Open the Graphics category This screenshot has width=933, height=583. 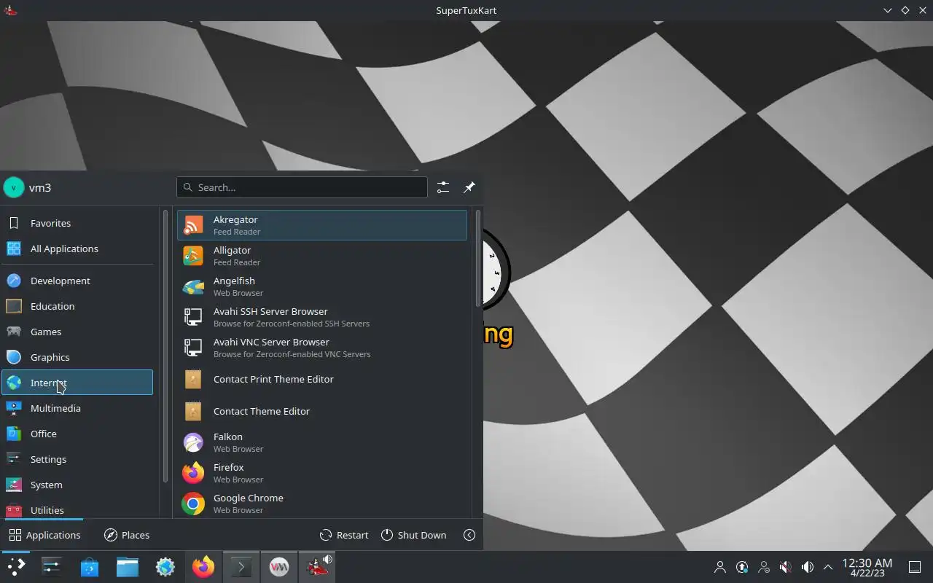[x=77, y=357]
